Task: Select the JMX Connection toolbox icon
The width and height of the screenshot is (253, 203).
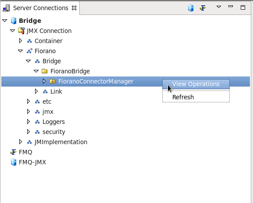Action: point(21,31)
